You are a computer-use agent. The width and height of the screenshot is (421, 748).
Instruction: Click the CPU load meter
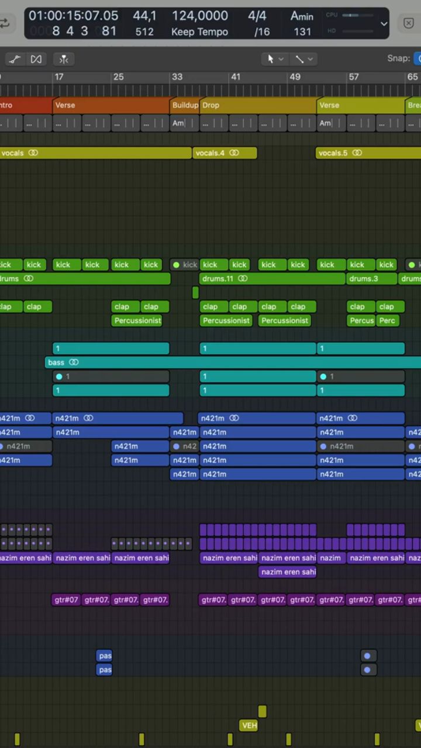point(357,15)
